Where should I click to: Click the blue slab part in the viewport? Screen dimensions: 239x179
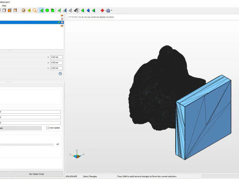[203, 117]
